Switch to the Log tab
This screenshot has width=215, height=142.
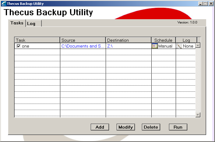pos(33,23)
